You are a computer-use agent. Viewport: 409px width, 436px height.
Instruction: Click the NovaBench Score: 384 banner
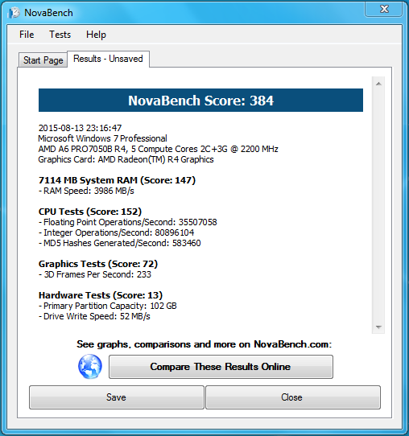pos(200,100)
